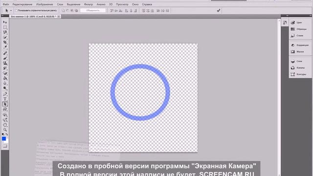Reset to default foreground/background colors
Image resolution: width=313 pixels, height=176 pixels.
[x=3, y=134]
